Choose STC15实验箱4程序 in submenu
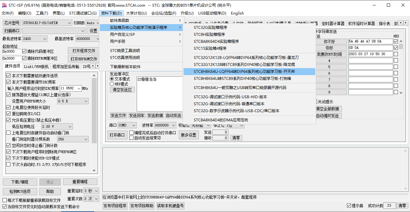The width and height of the screenshot is (410, 212). [249, 48]
